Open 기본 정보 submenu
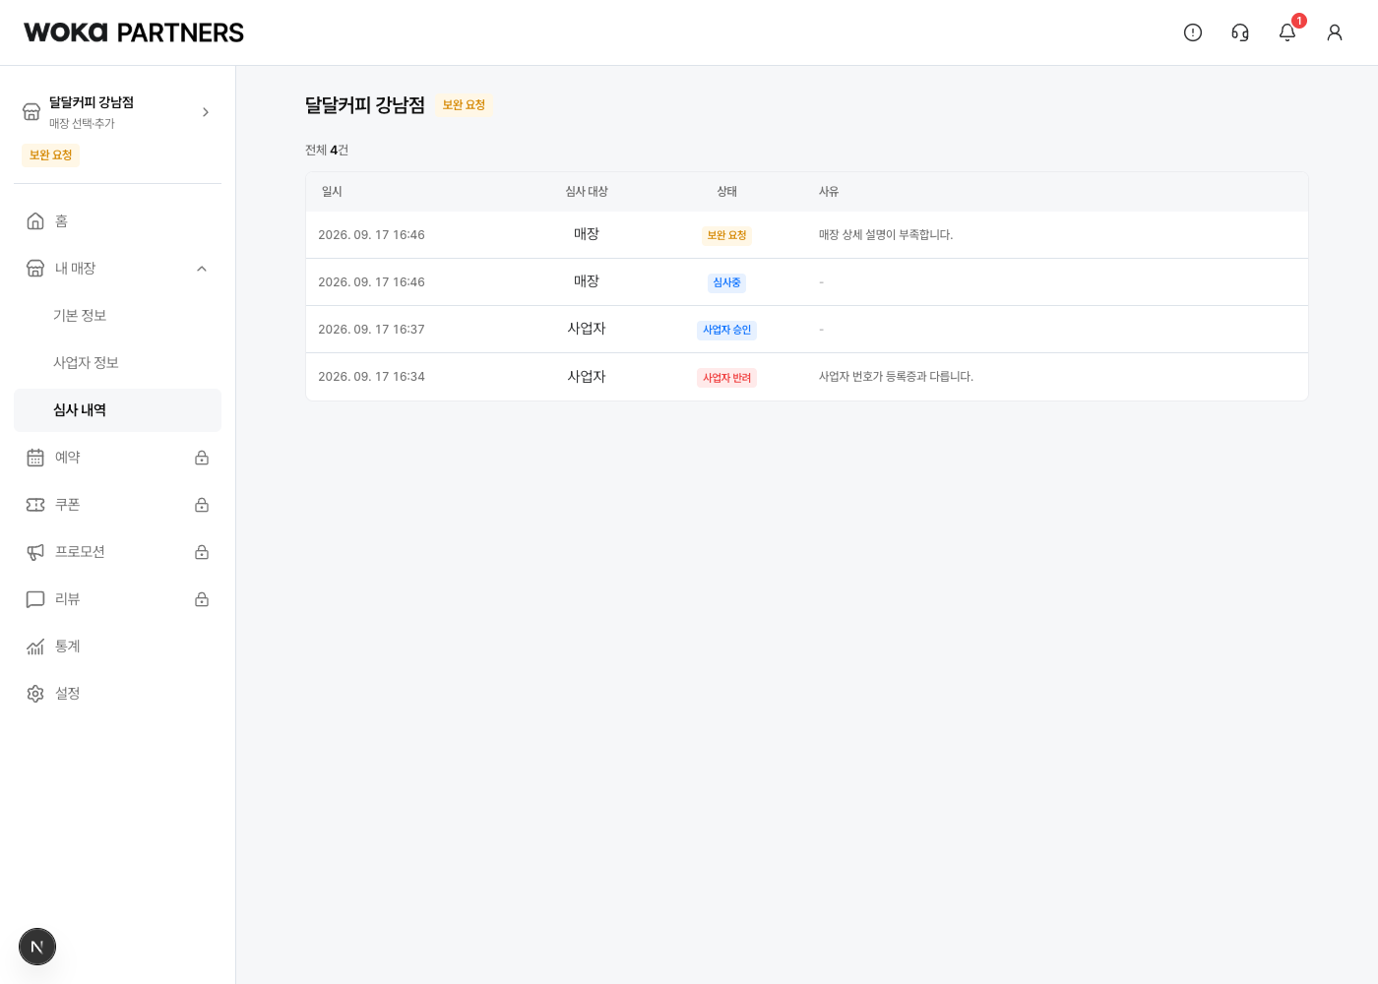1378x984 pixels. pos(117,316)
